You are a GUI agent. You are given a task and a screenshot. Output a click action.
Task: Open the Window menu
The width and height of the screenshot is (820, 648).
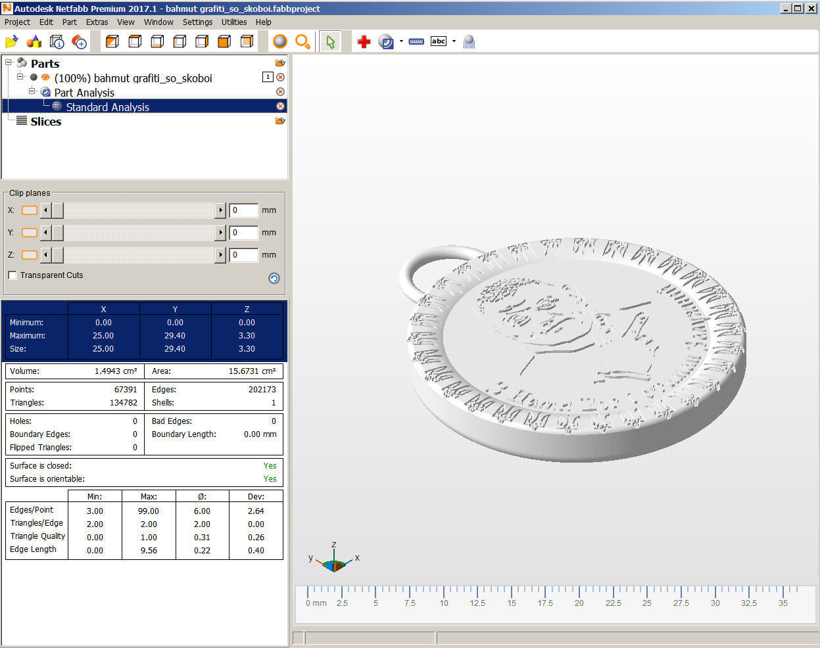click(158, 22)
